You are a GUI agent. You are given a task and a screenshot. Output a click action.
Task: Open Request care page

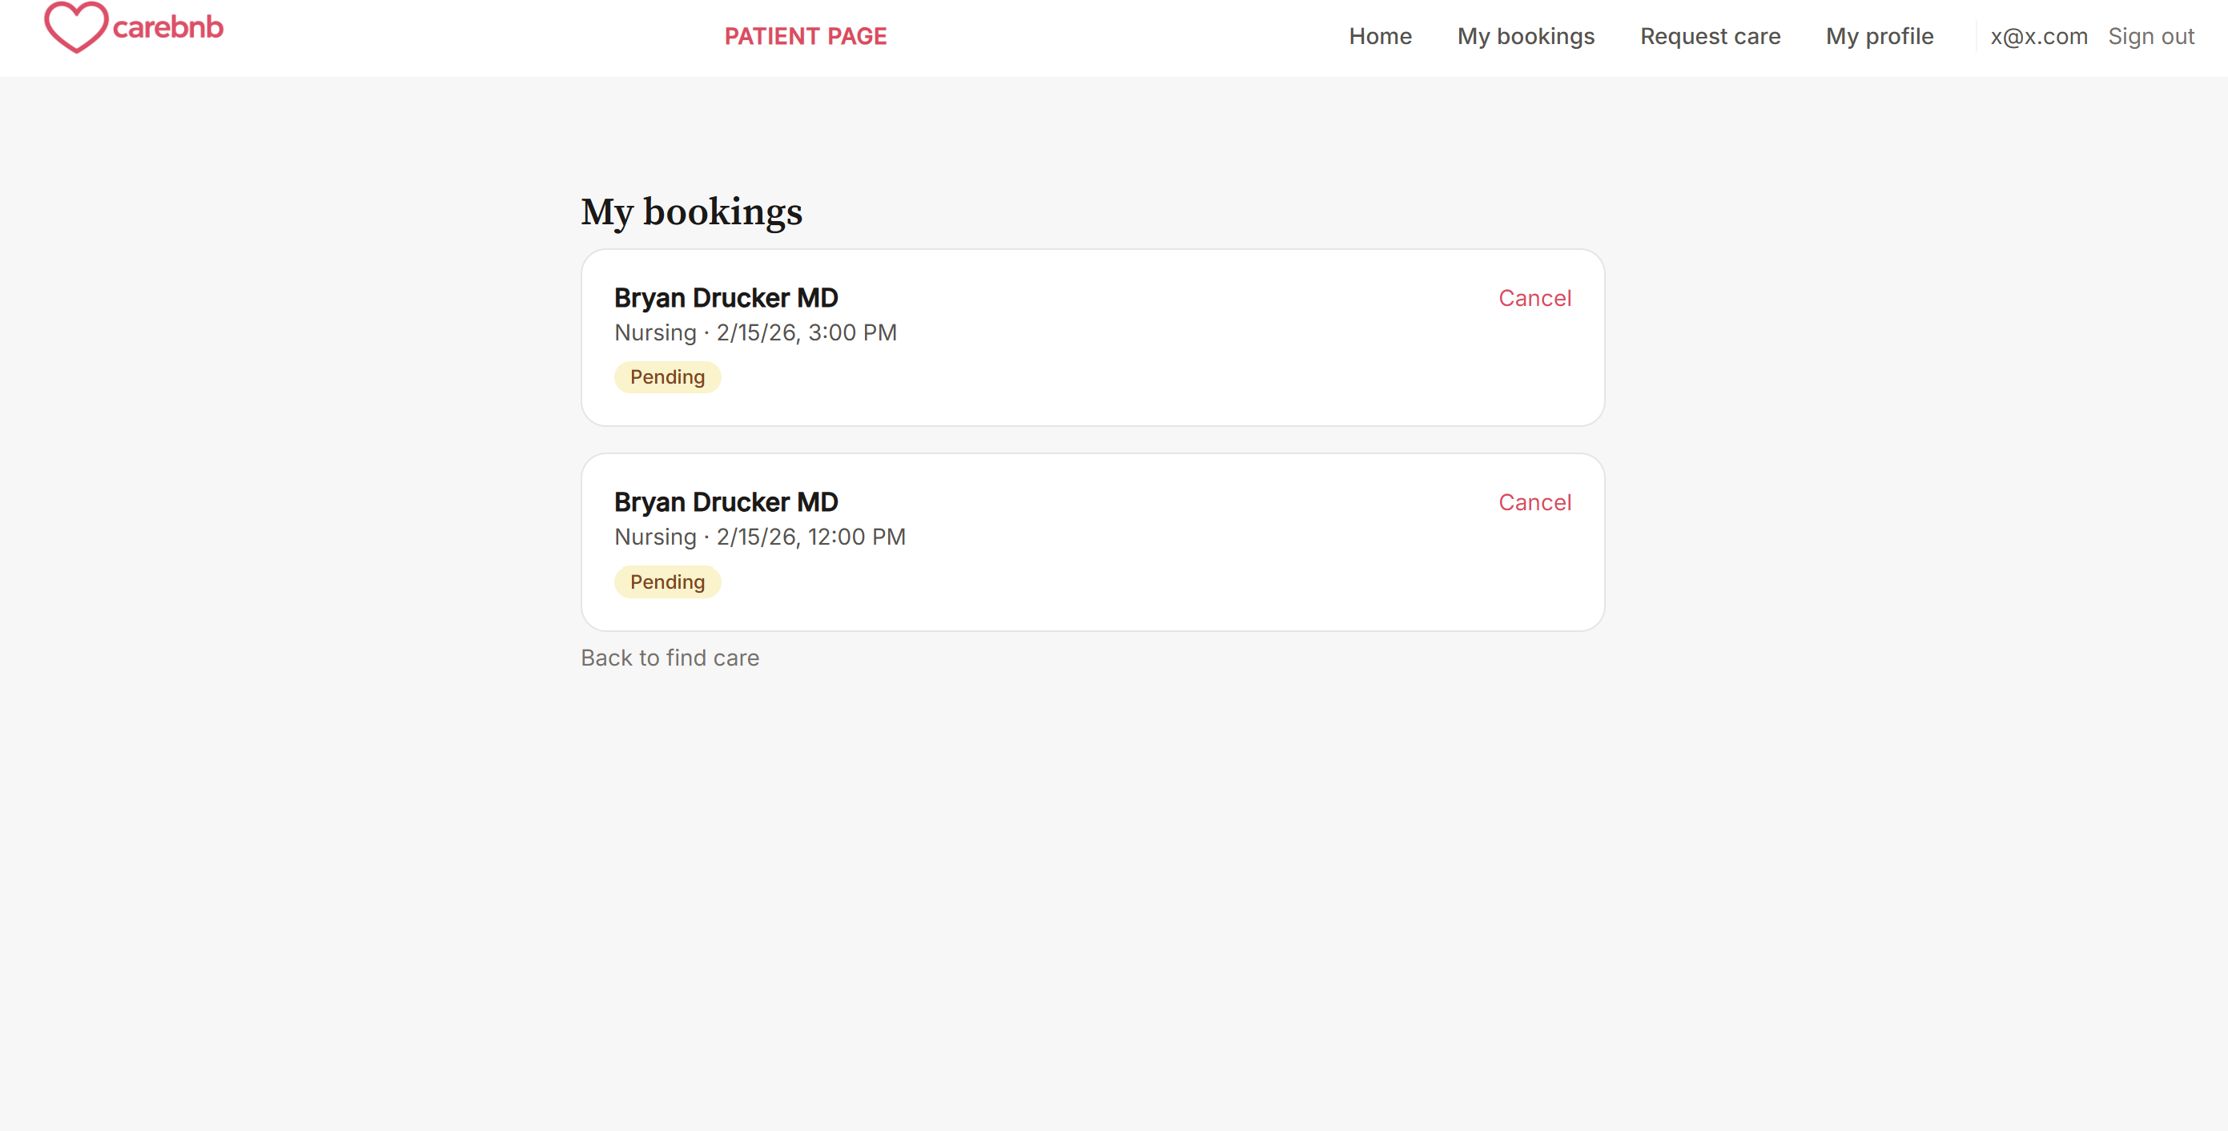coord(1709,36)
